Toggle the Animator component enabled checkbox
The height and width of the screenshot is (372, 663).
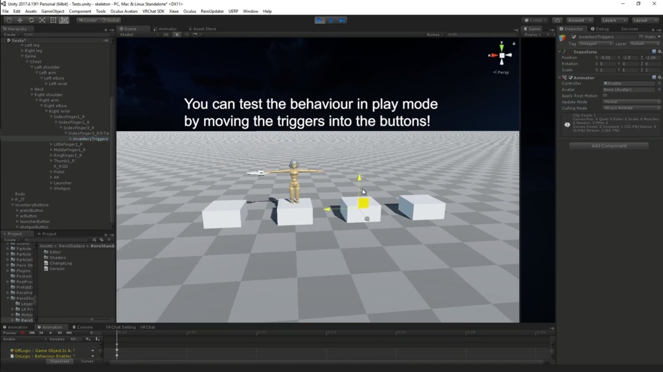point(571,77)
